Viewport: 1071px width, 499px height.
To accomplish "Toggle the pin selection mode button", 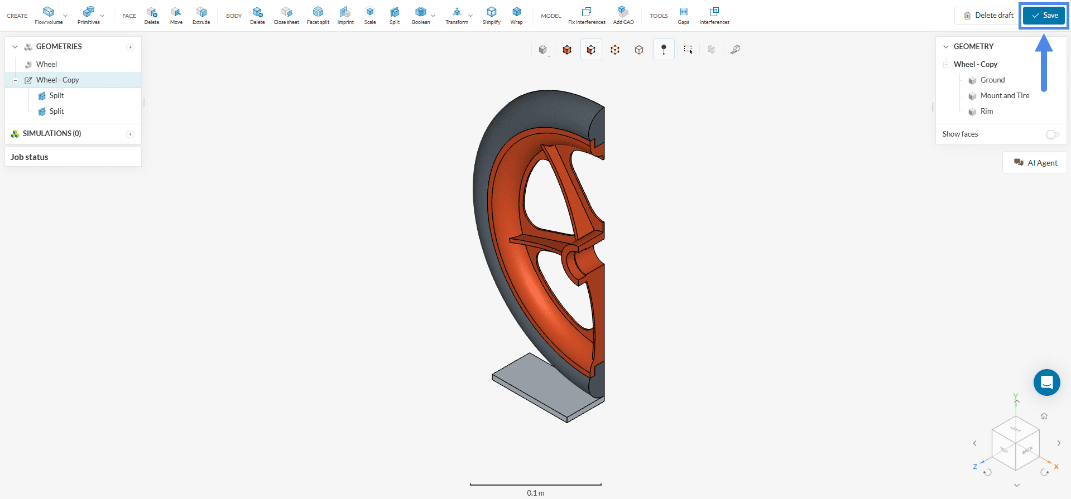I will (x=664, y=50).
